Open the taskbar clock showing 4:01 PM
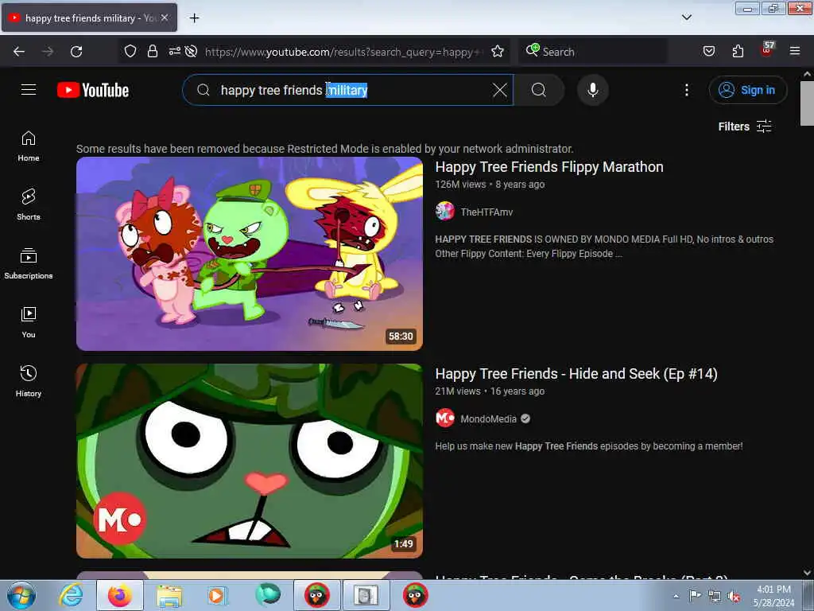The width and height of the screenshot is (814, 611). [773, 596]
